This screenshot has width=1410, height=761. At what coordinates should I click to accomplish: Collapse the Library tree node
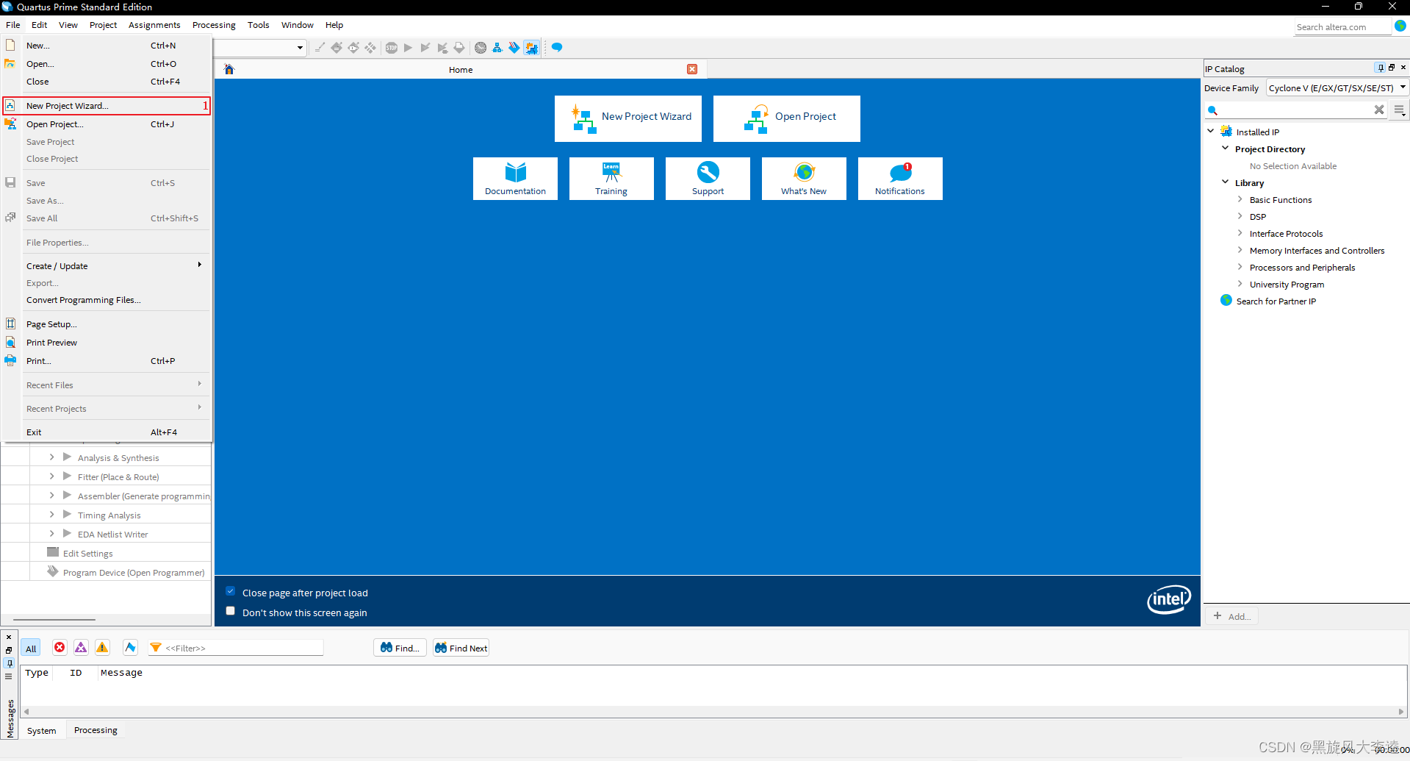tap(1225, 182)
